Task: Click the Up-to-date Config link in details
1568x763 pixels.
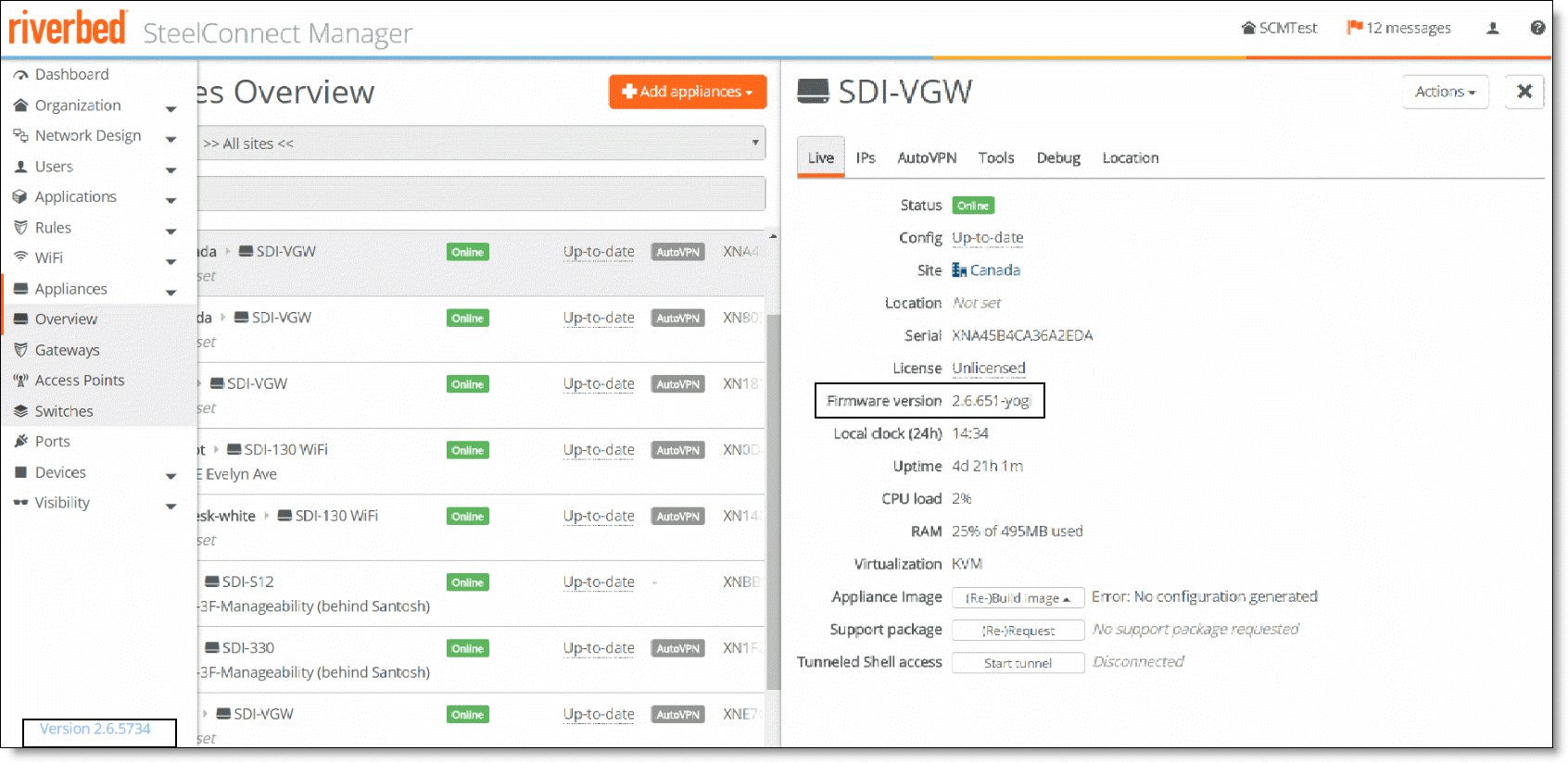Action: click(x=988, y=238)
